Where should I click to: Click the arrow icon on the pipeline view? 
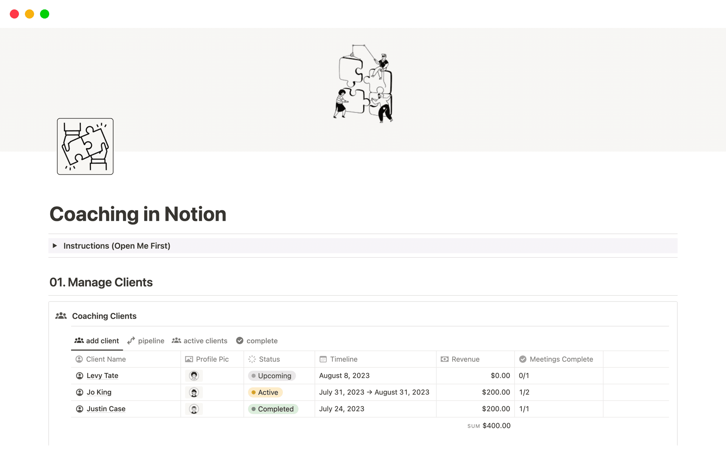[x=131, y=341]
